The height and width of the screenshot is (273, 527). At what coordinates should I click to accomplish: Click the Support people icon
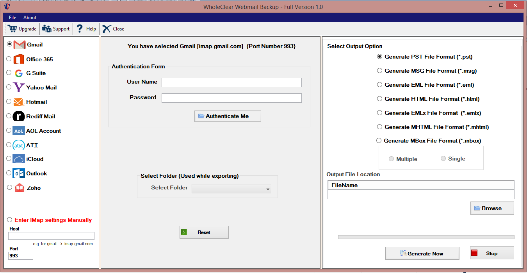click(47, 29)
